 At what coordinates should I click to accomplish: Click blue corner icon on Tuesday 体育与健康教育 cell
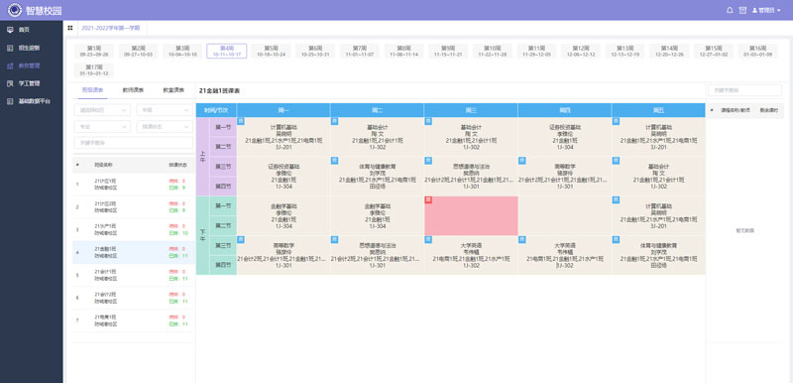[334, 161]
